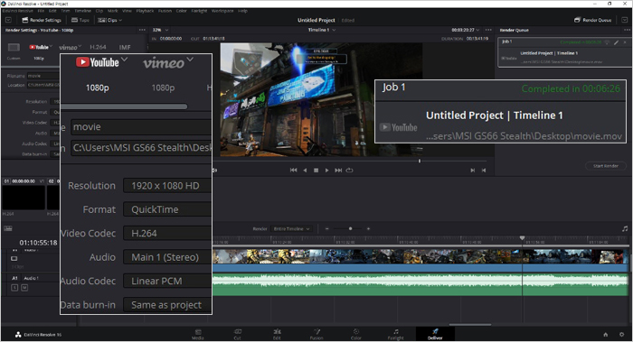
Task: Select clip 01 thumbnail in clips strip
Action: [24, 198]
